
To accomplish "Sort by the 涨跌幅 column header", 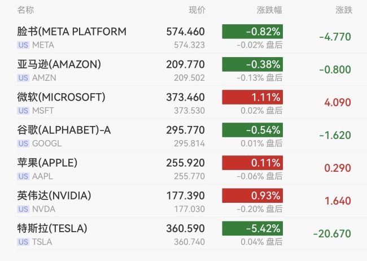I will tap(269, 10).
